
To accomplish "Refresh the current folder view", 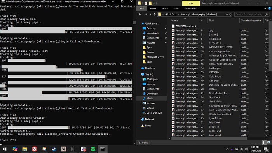I will click(x=230, y=14).
